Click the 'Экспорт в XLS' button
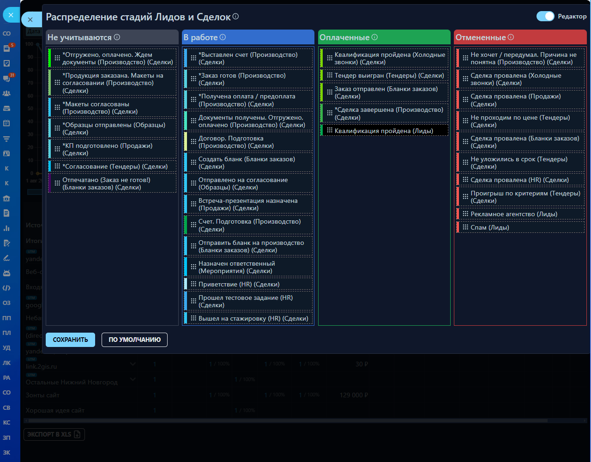 [54, 434]
